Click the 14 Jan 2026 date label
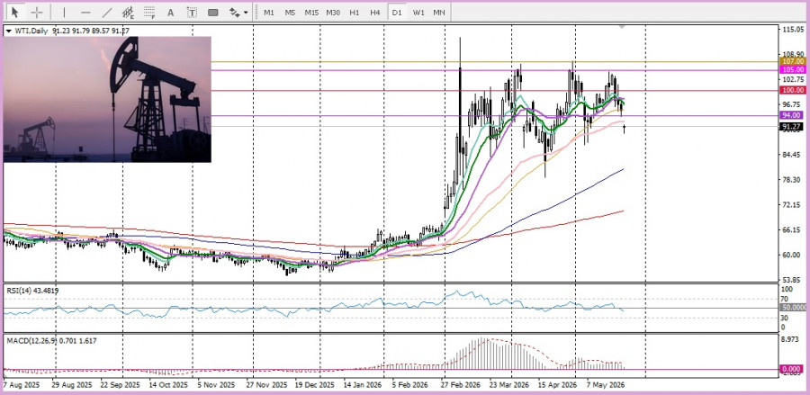 click(x=364, y=385)
